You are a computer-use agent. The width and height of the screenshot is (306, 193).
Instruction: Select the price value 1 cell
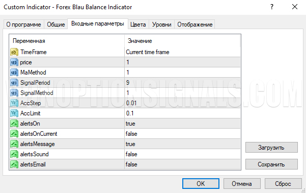coord(182,62)
